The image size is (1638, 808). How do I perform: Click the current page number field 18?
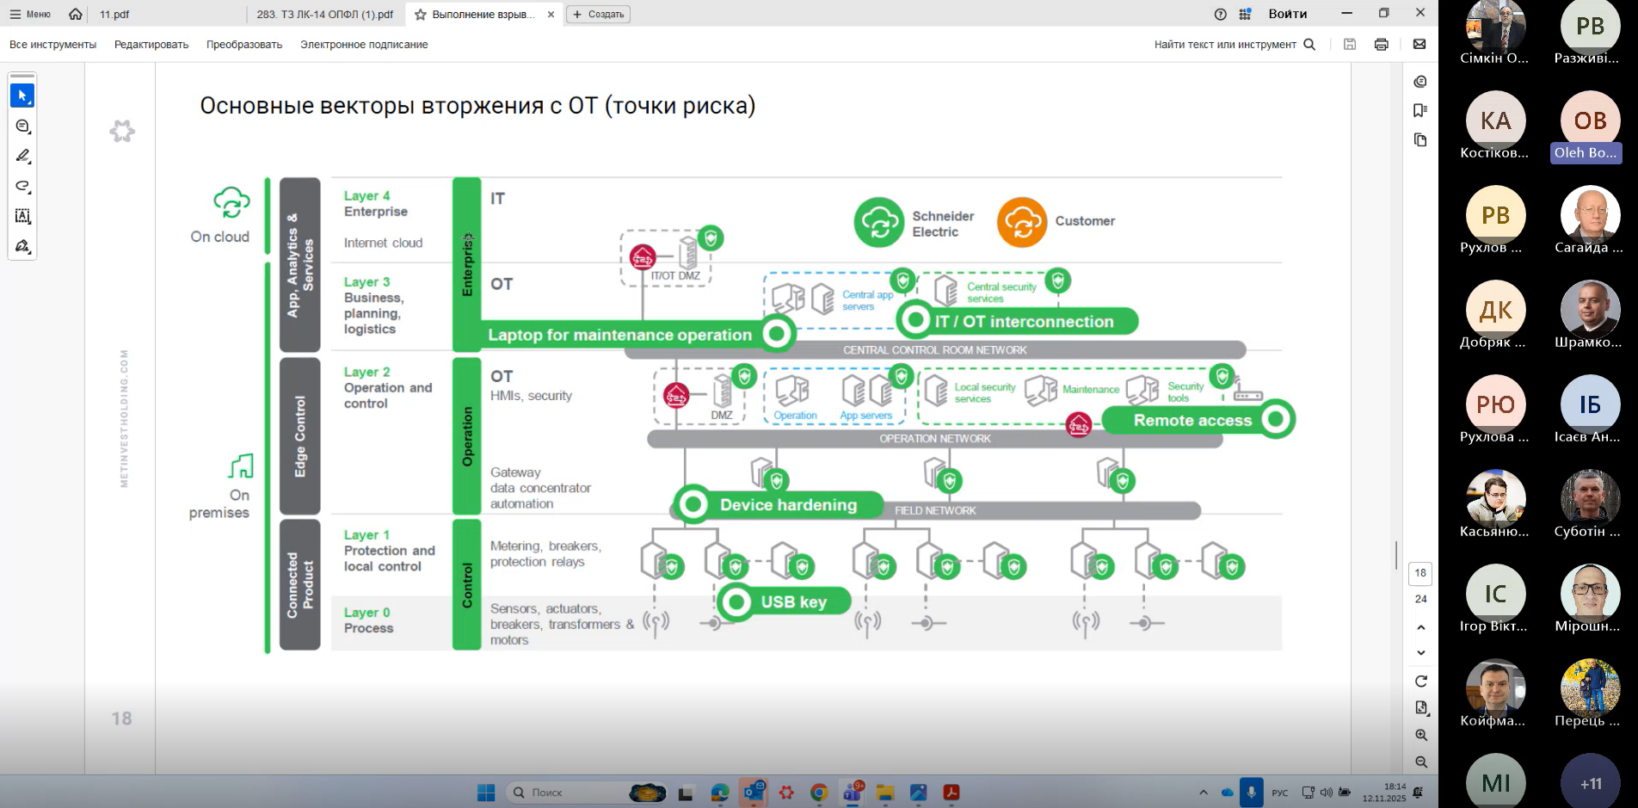1420,573
